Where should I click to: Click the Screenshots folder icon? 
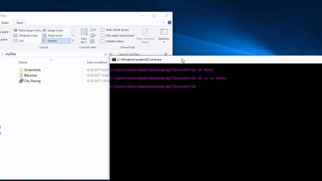pyautogui.click(x=21, y=70)
